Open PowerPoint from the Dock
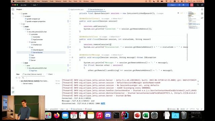The width and height of the screenshot is (215, 121). [x=137, y=115]
